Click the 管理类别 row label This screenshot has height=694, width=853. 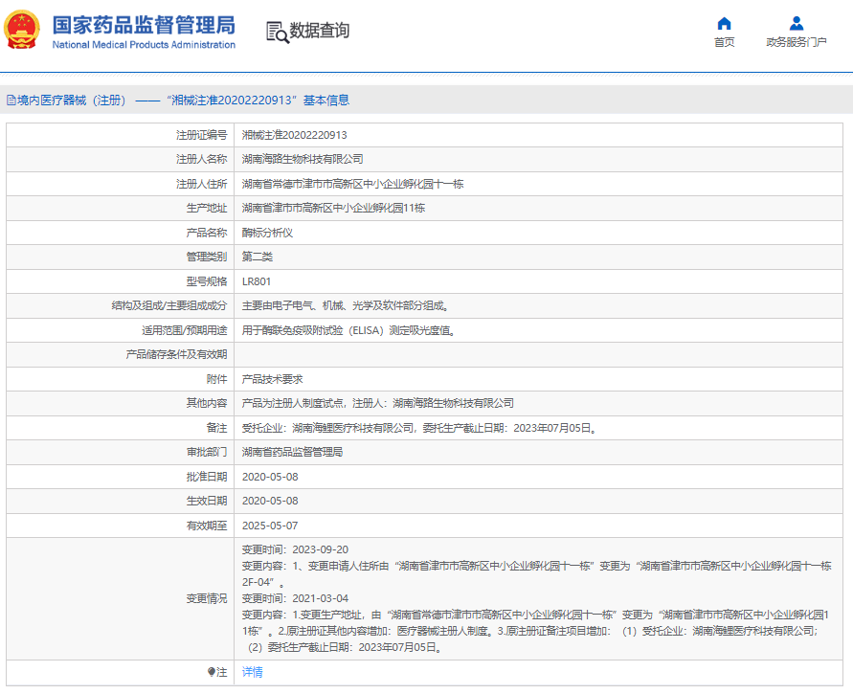[206, 257]
